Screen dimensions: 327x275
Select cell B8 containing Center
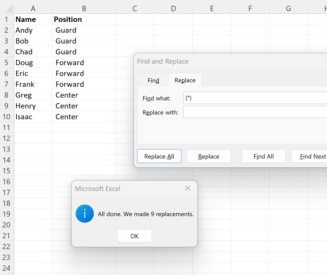pos(84,95)
